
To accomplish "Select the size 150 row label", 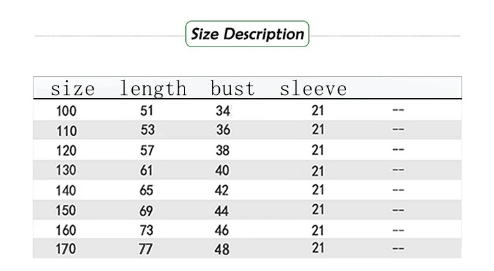I will click(x=66, y=210).
